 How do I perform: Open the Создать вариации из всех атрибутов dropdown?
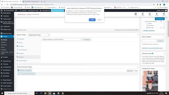point(62,39)
